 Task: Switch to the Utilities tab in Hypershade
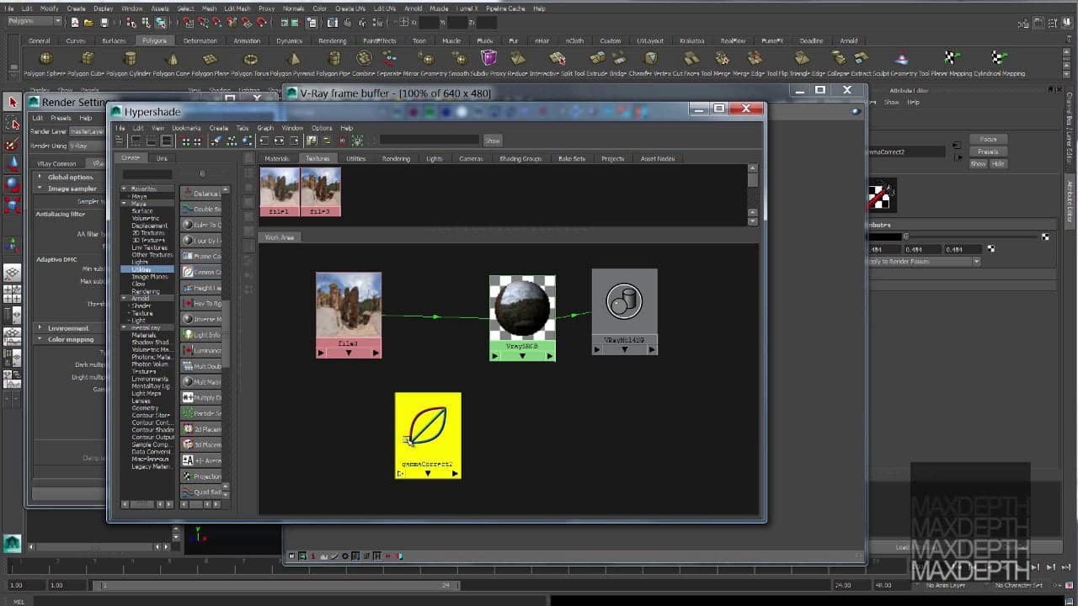(x=355, y=158)
